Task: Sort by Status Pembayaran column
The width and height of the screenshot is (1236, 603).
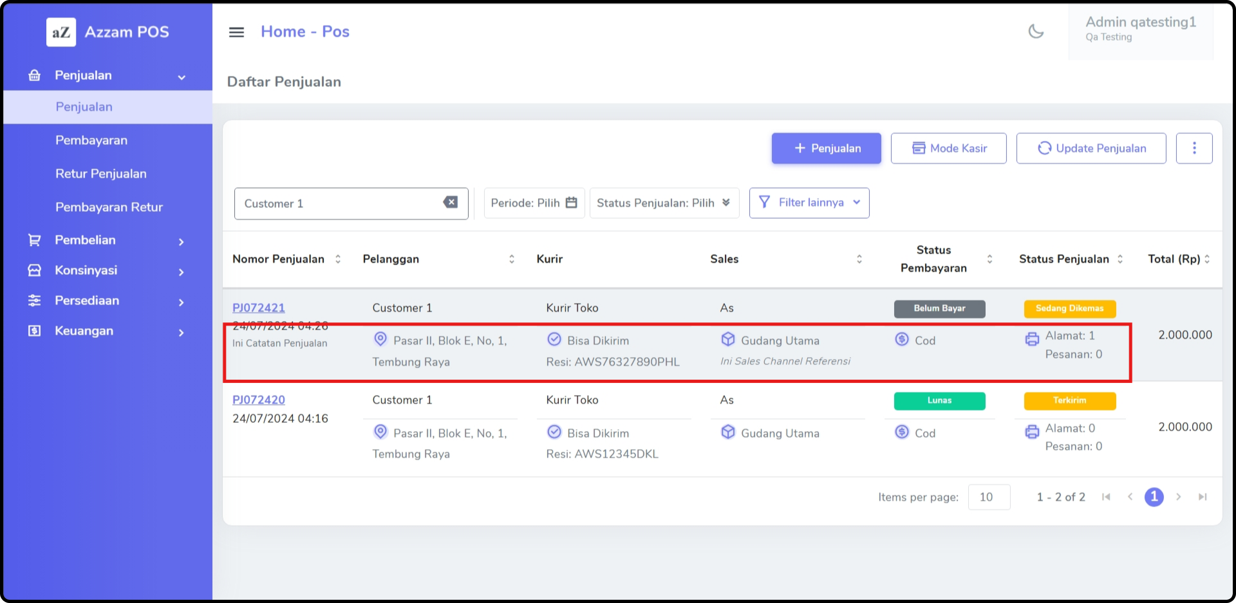Action: point(989,259)
